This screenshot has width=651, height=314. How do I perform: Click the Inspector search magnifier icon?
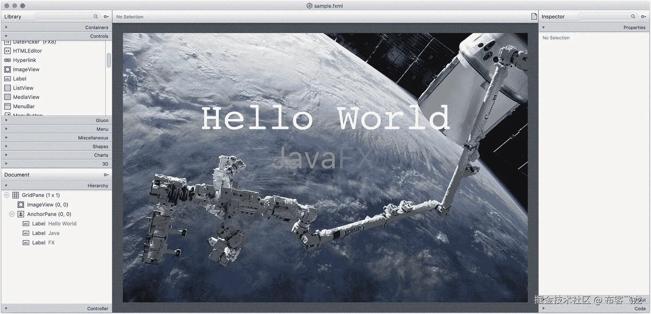633,16
